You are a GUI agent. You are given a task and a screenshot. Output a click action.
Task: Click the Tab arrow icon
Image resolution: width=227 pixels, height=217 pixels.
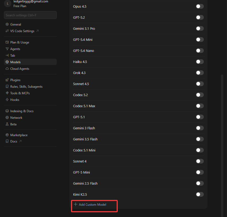click(7, 55)
